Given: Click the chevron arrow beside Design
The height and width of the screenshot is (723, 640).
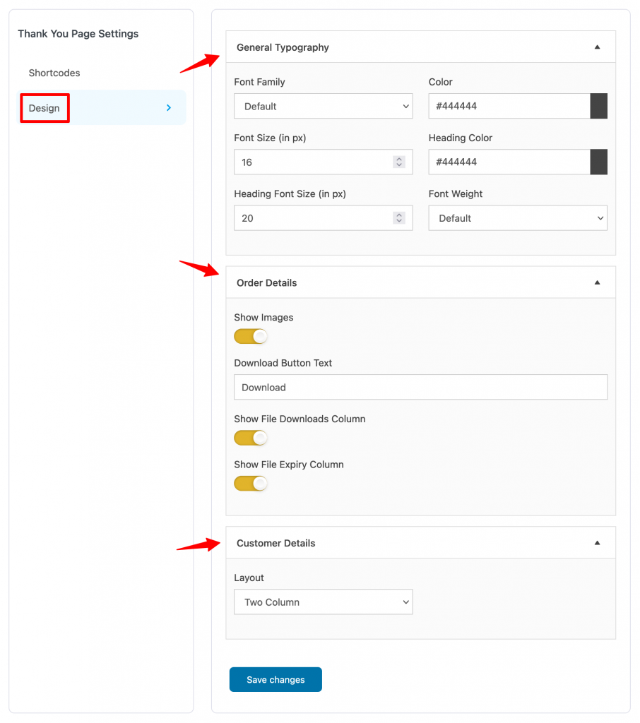Looking at the screenshot, I should 168,107.
